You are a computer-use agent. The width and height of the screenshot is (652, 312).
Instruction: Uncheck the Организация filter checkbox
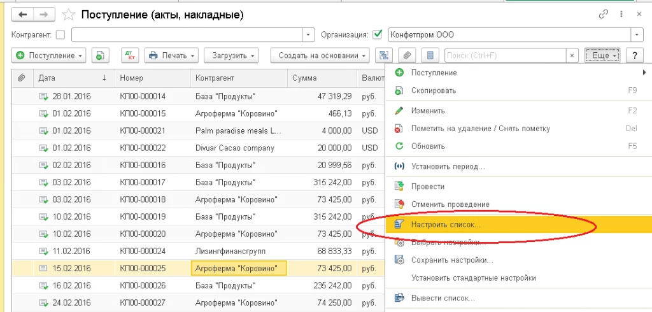[x=378, y=35]
